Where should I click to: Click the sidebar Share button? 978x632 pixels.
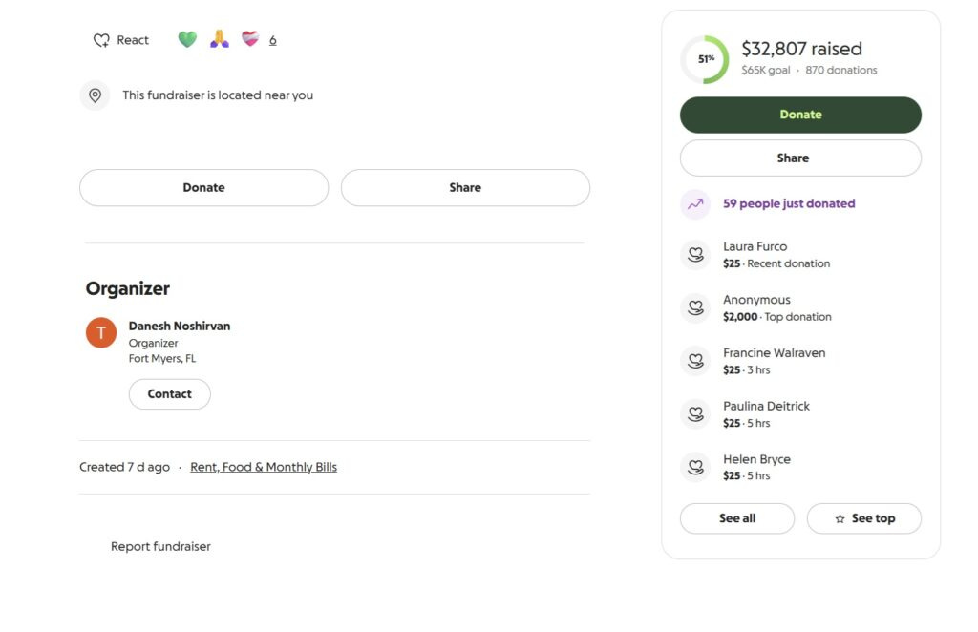click(800, 158)
